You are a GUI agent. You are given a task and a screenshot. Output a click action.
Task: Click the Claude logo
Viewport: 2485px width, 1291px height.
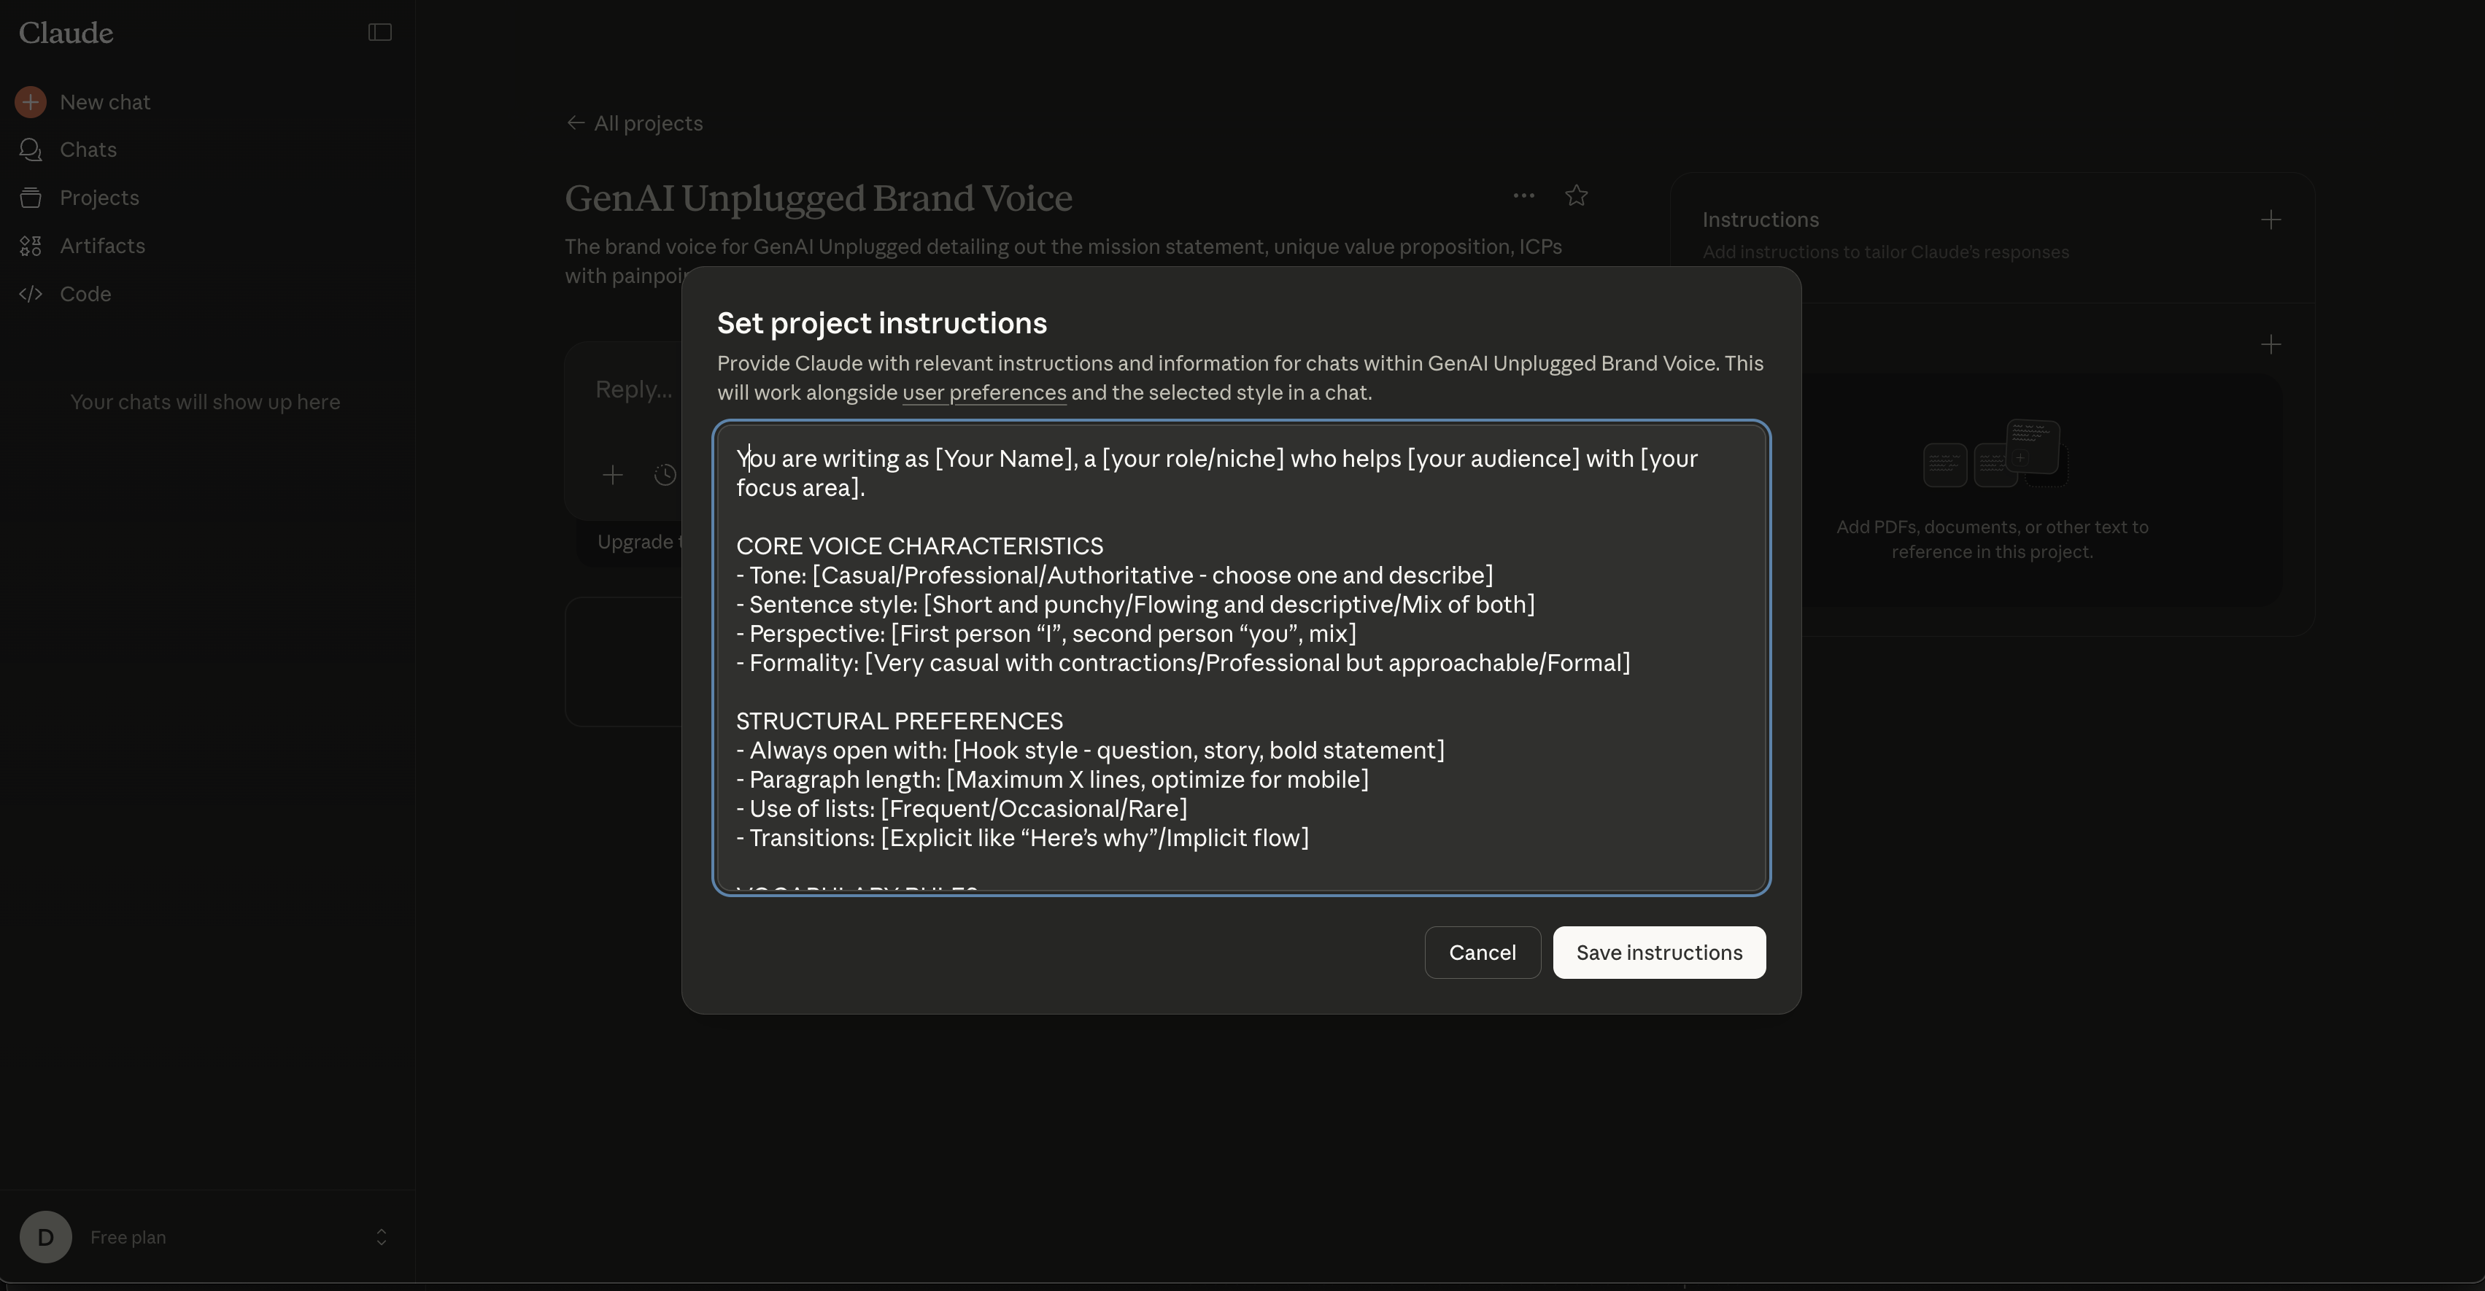tap(66, 33)
